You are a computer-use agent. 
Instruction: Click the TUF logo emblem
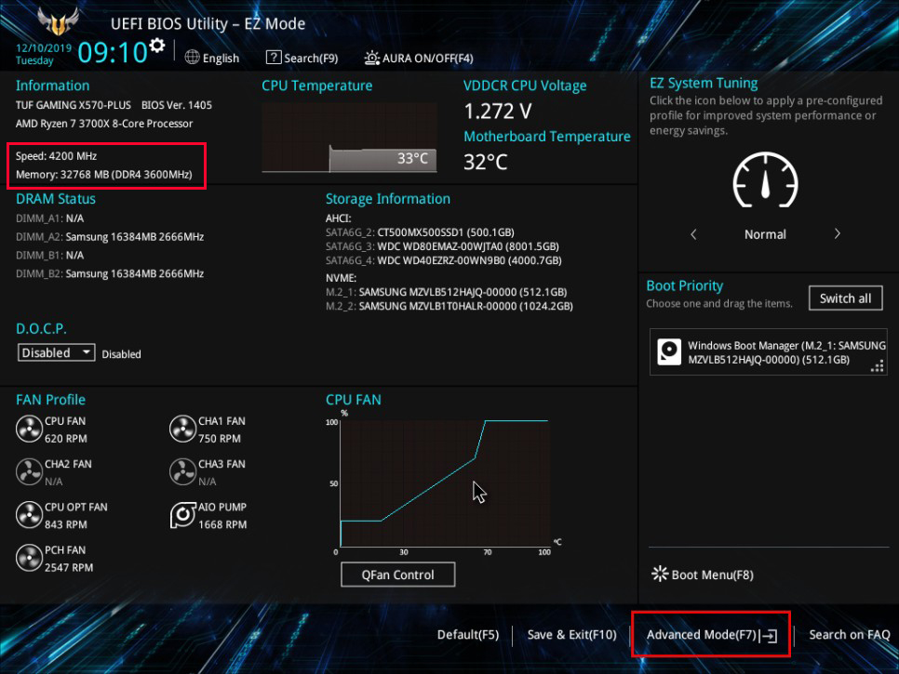point(58,21)
